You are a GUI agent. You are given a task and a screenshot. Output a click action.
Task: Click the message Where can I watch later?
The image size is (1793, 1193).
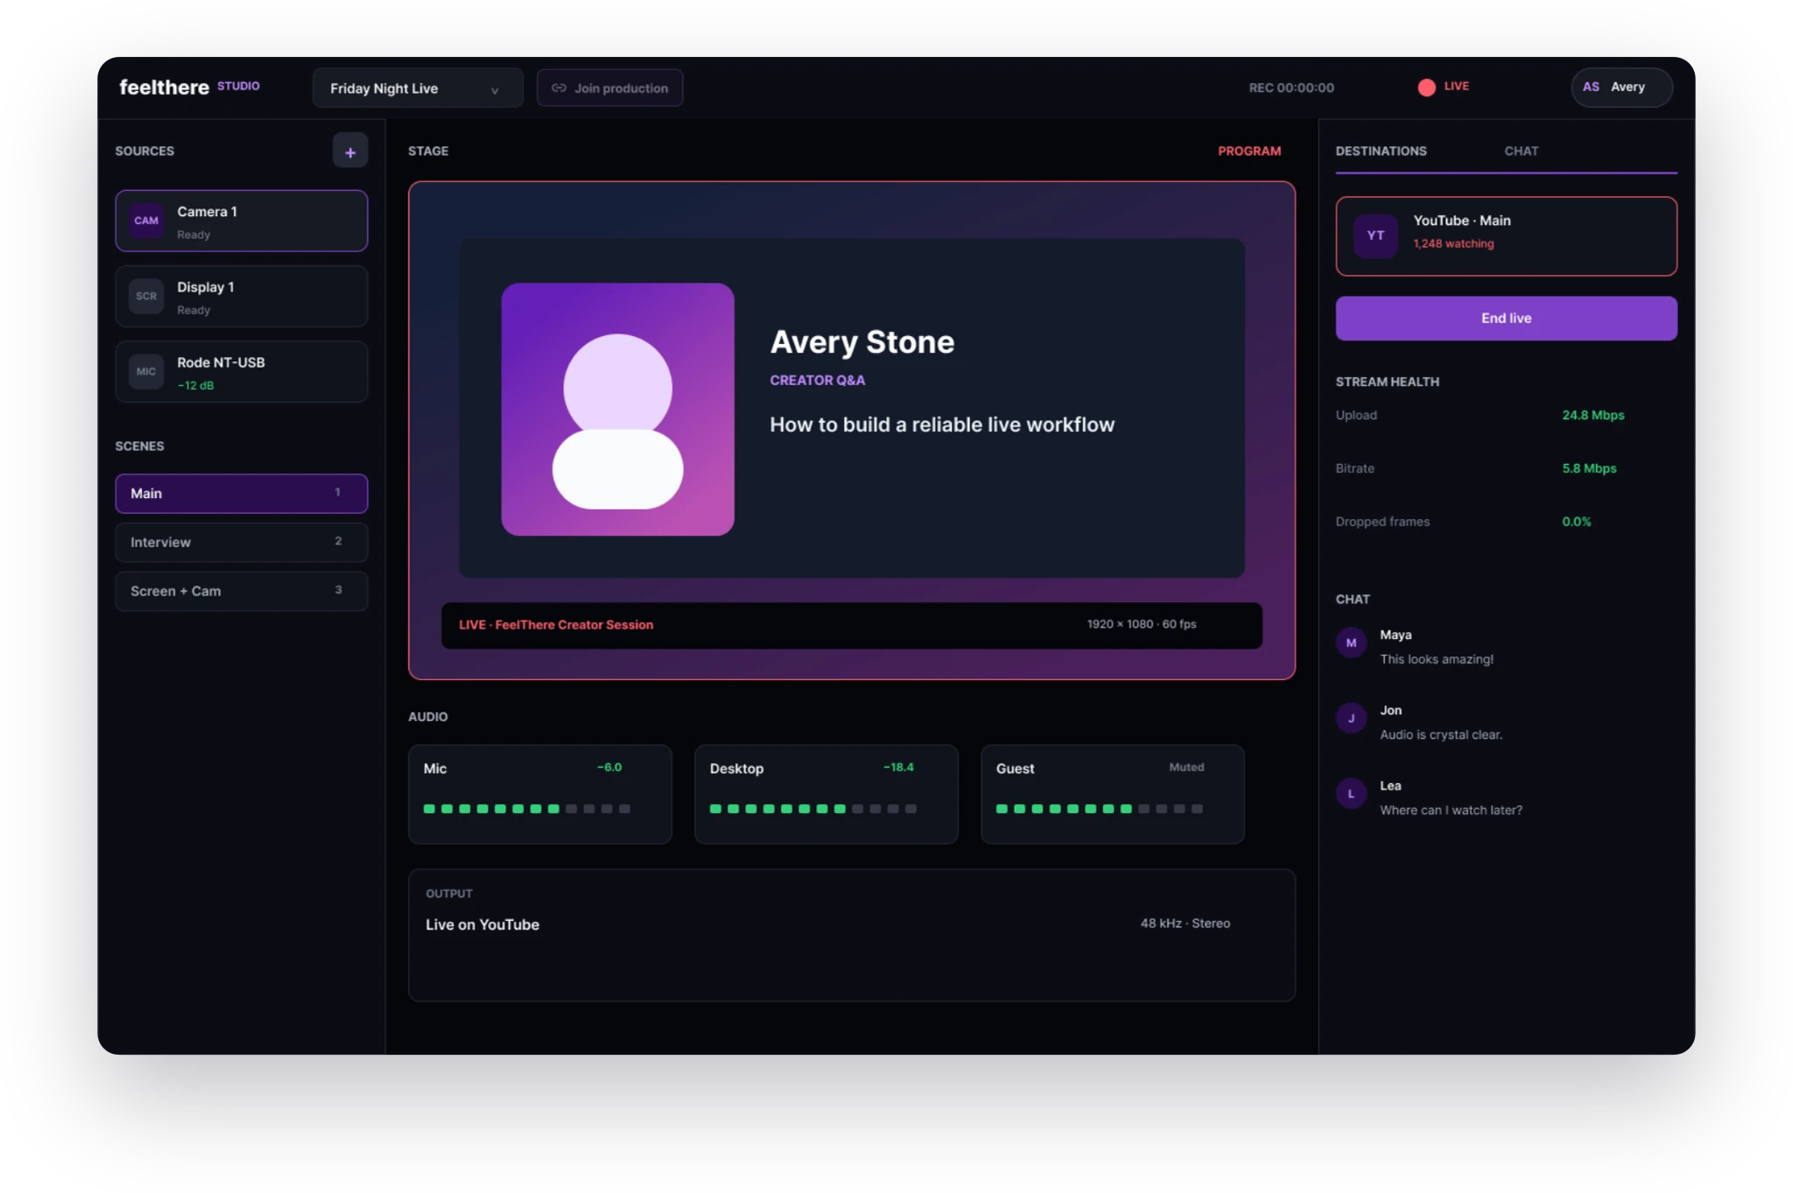click(1451, 811)
